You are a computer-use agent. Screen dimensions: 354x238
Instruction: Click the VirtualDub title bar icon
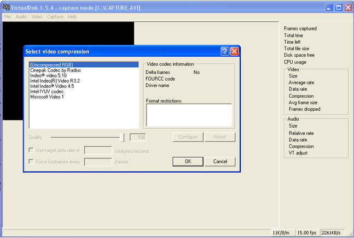[x=6, y=7]
